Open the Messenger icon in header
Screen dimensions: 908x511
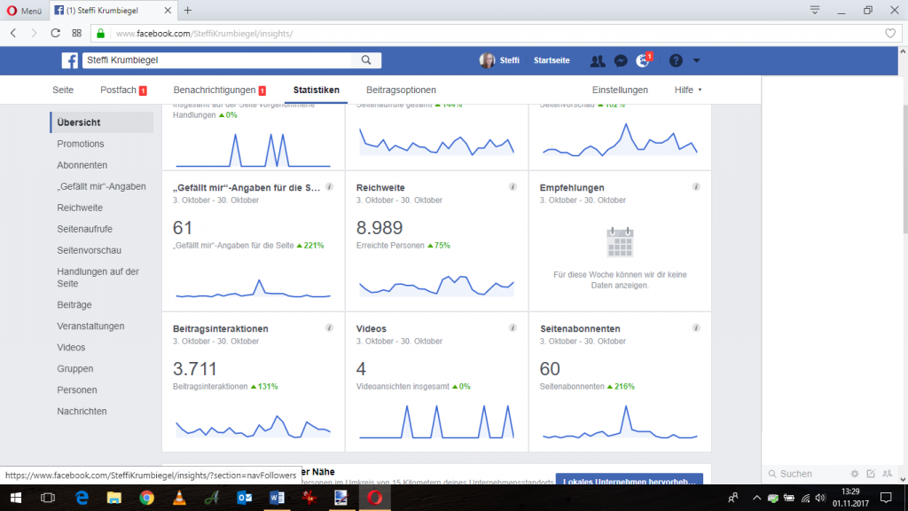point(622,60)
